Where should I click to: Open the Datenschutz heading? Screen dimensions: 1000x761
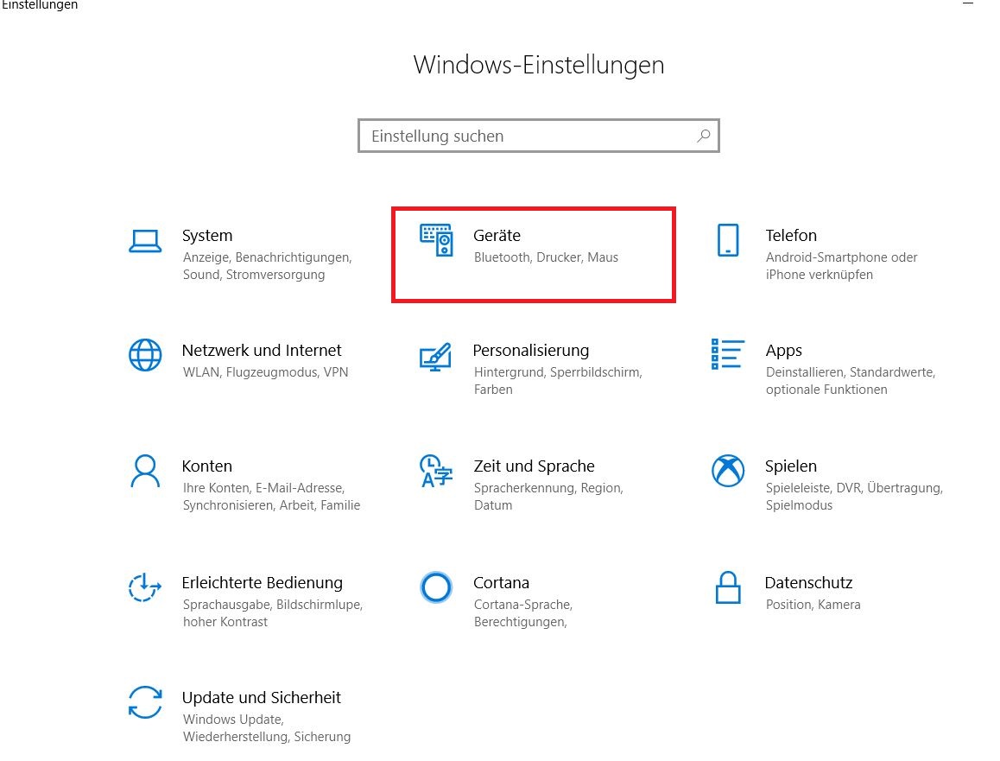808,582
